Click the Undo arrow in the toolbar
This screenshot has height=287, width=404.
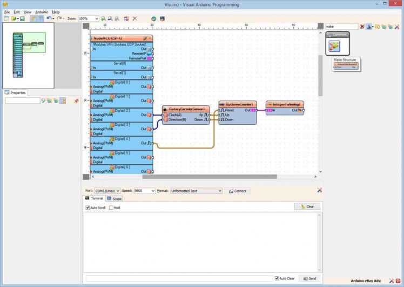49,18
